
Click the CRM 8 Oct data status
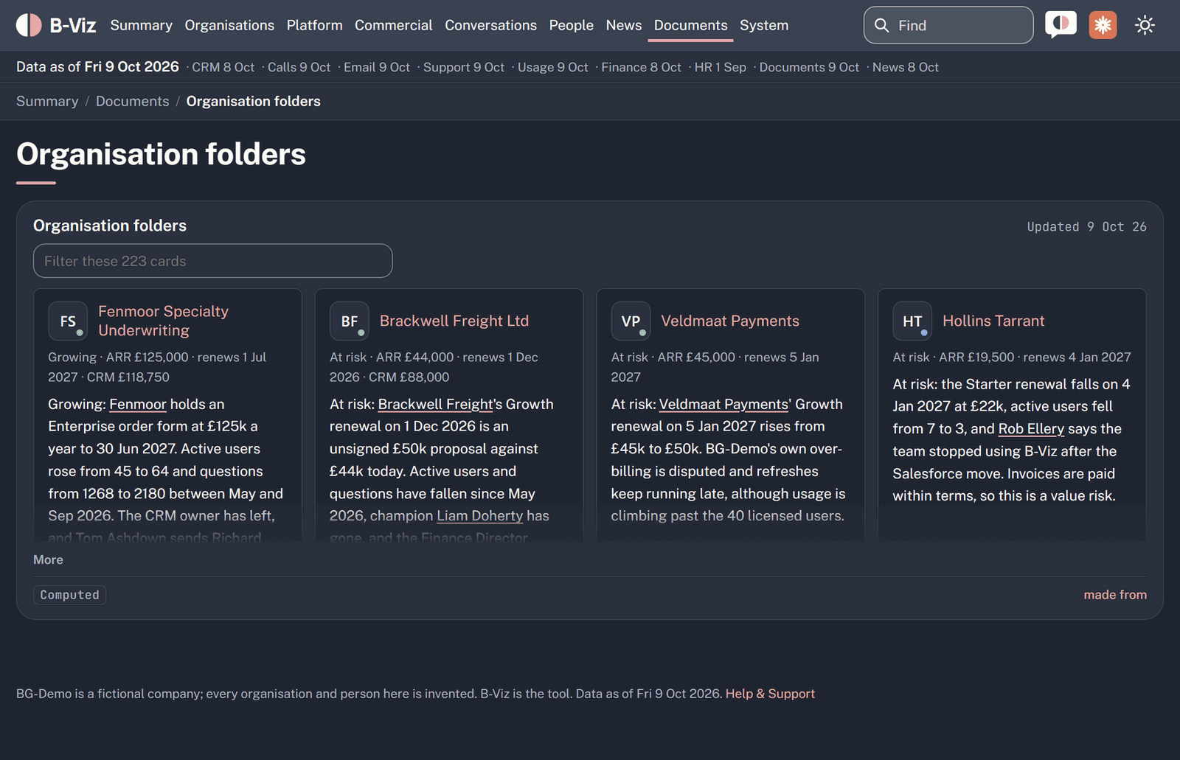pos(223,67)
